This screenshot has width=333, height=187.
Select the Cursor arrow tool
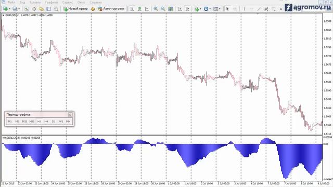click(x=227, y=9)
